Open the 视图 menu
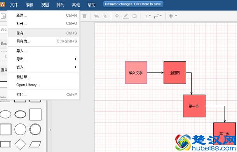237x152 pixels. pos(45,5)
